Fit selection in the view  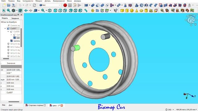tap(8, 10)
